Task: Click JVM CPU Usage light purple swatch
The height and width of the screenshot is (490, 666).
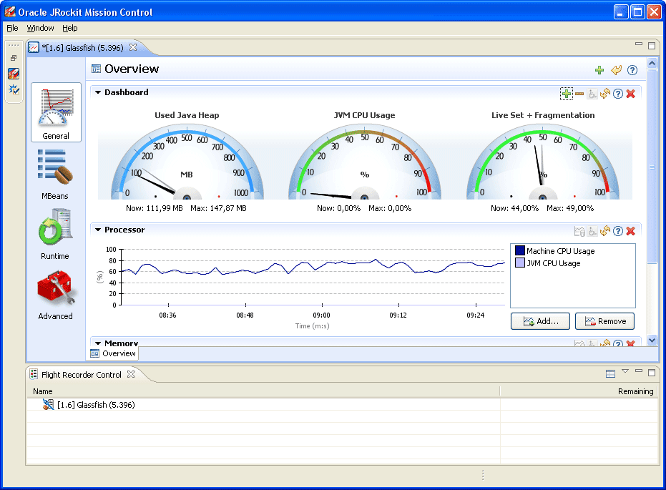Action: pos(520,263)
